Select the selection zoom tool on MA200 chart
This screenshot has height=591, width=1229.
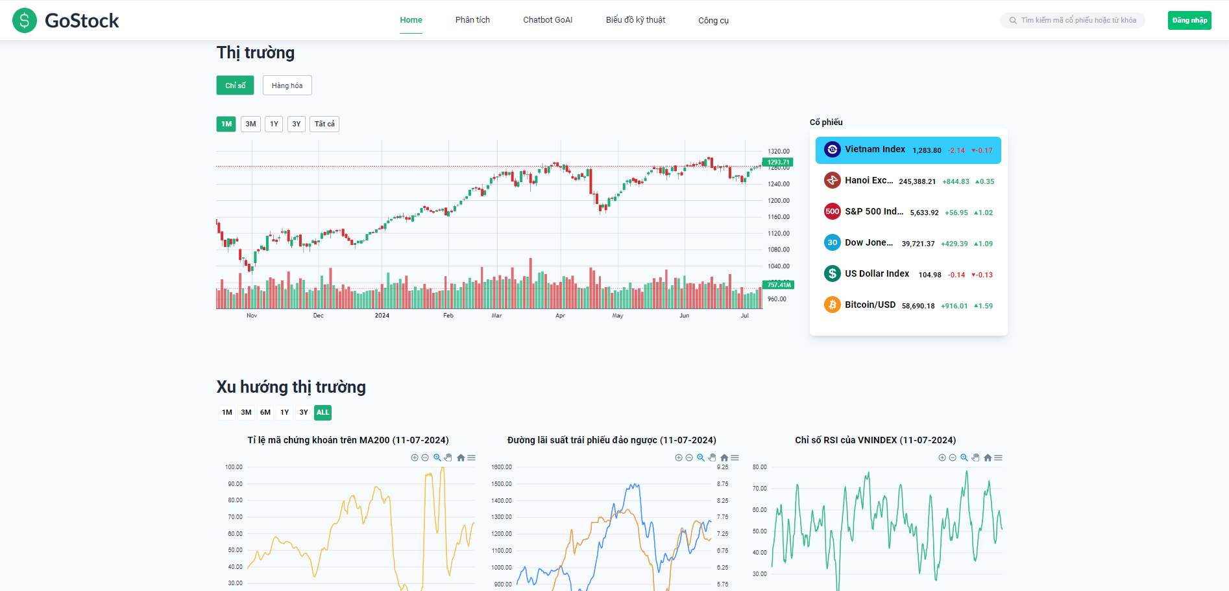pyautogui.click(x=437, y=458)
